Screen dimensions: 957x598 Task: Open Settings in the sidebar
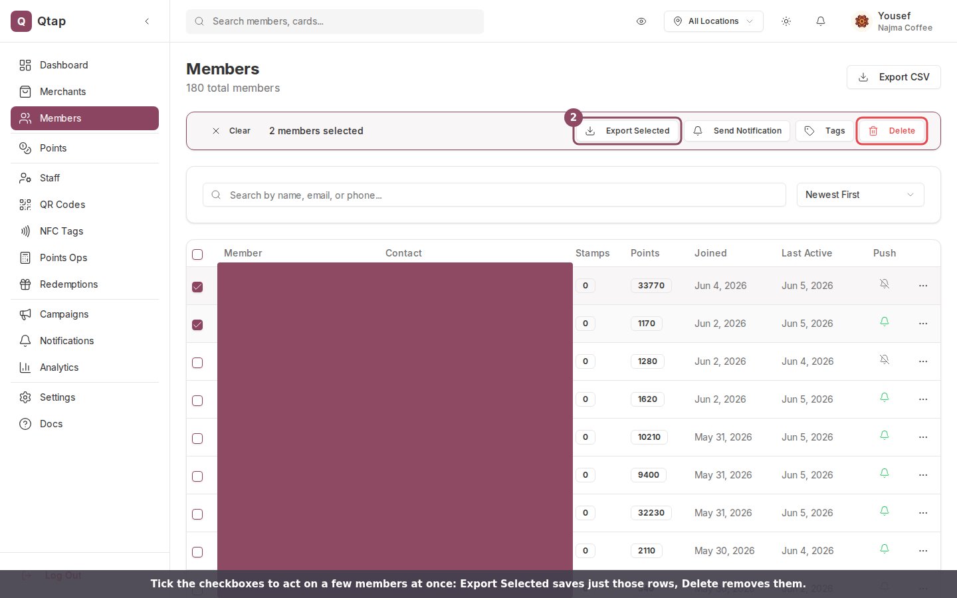click(84, 397)
